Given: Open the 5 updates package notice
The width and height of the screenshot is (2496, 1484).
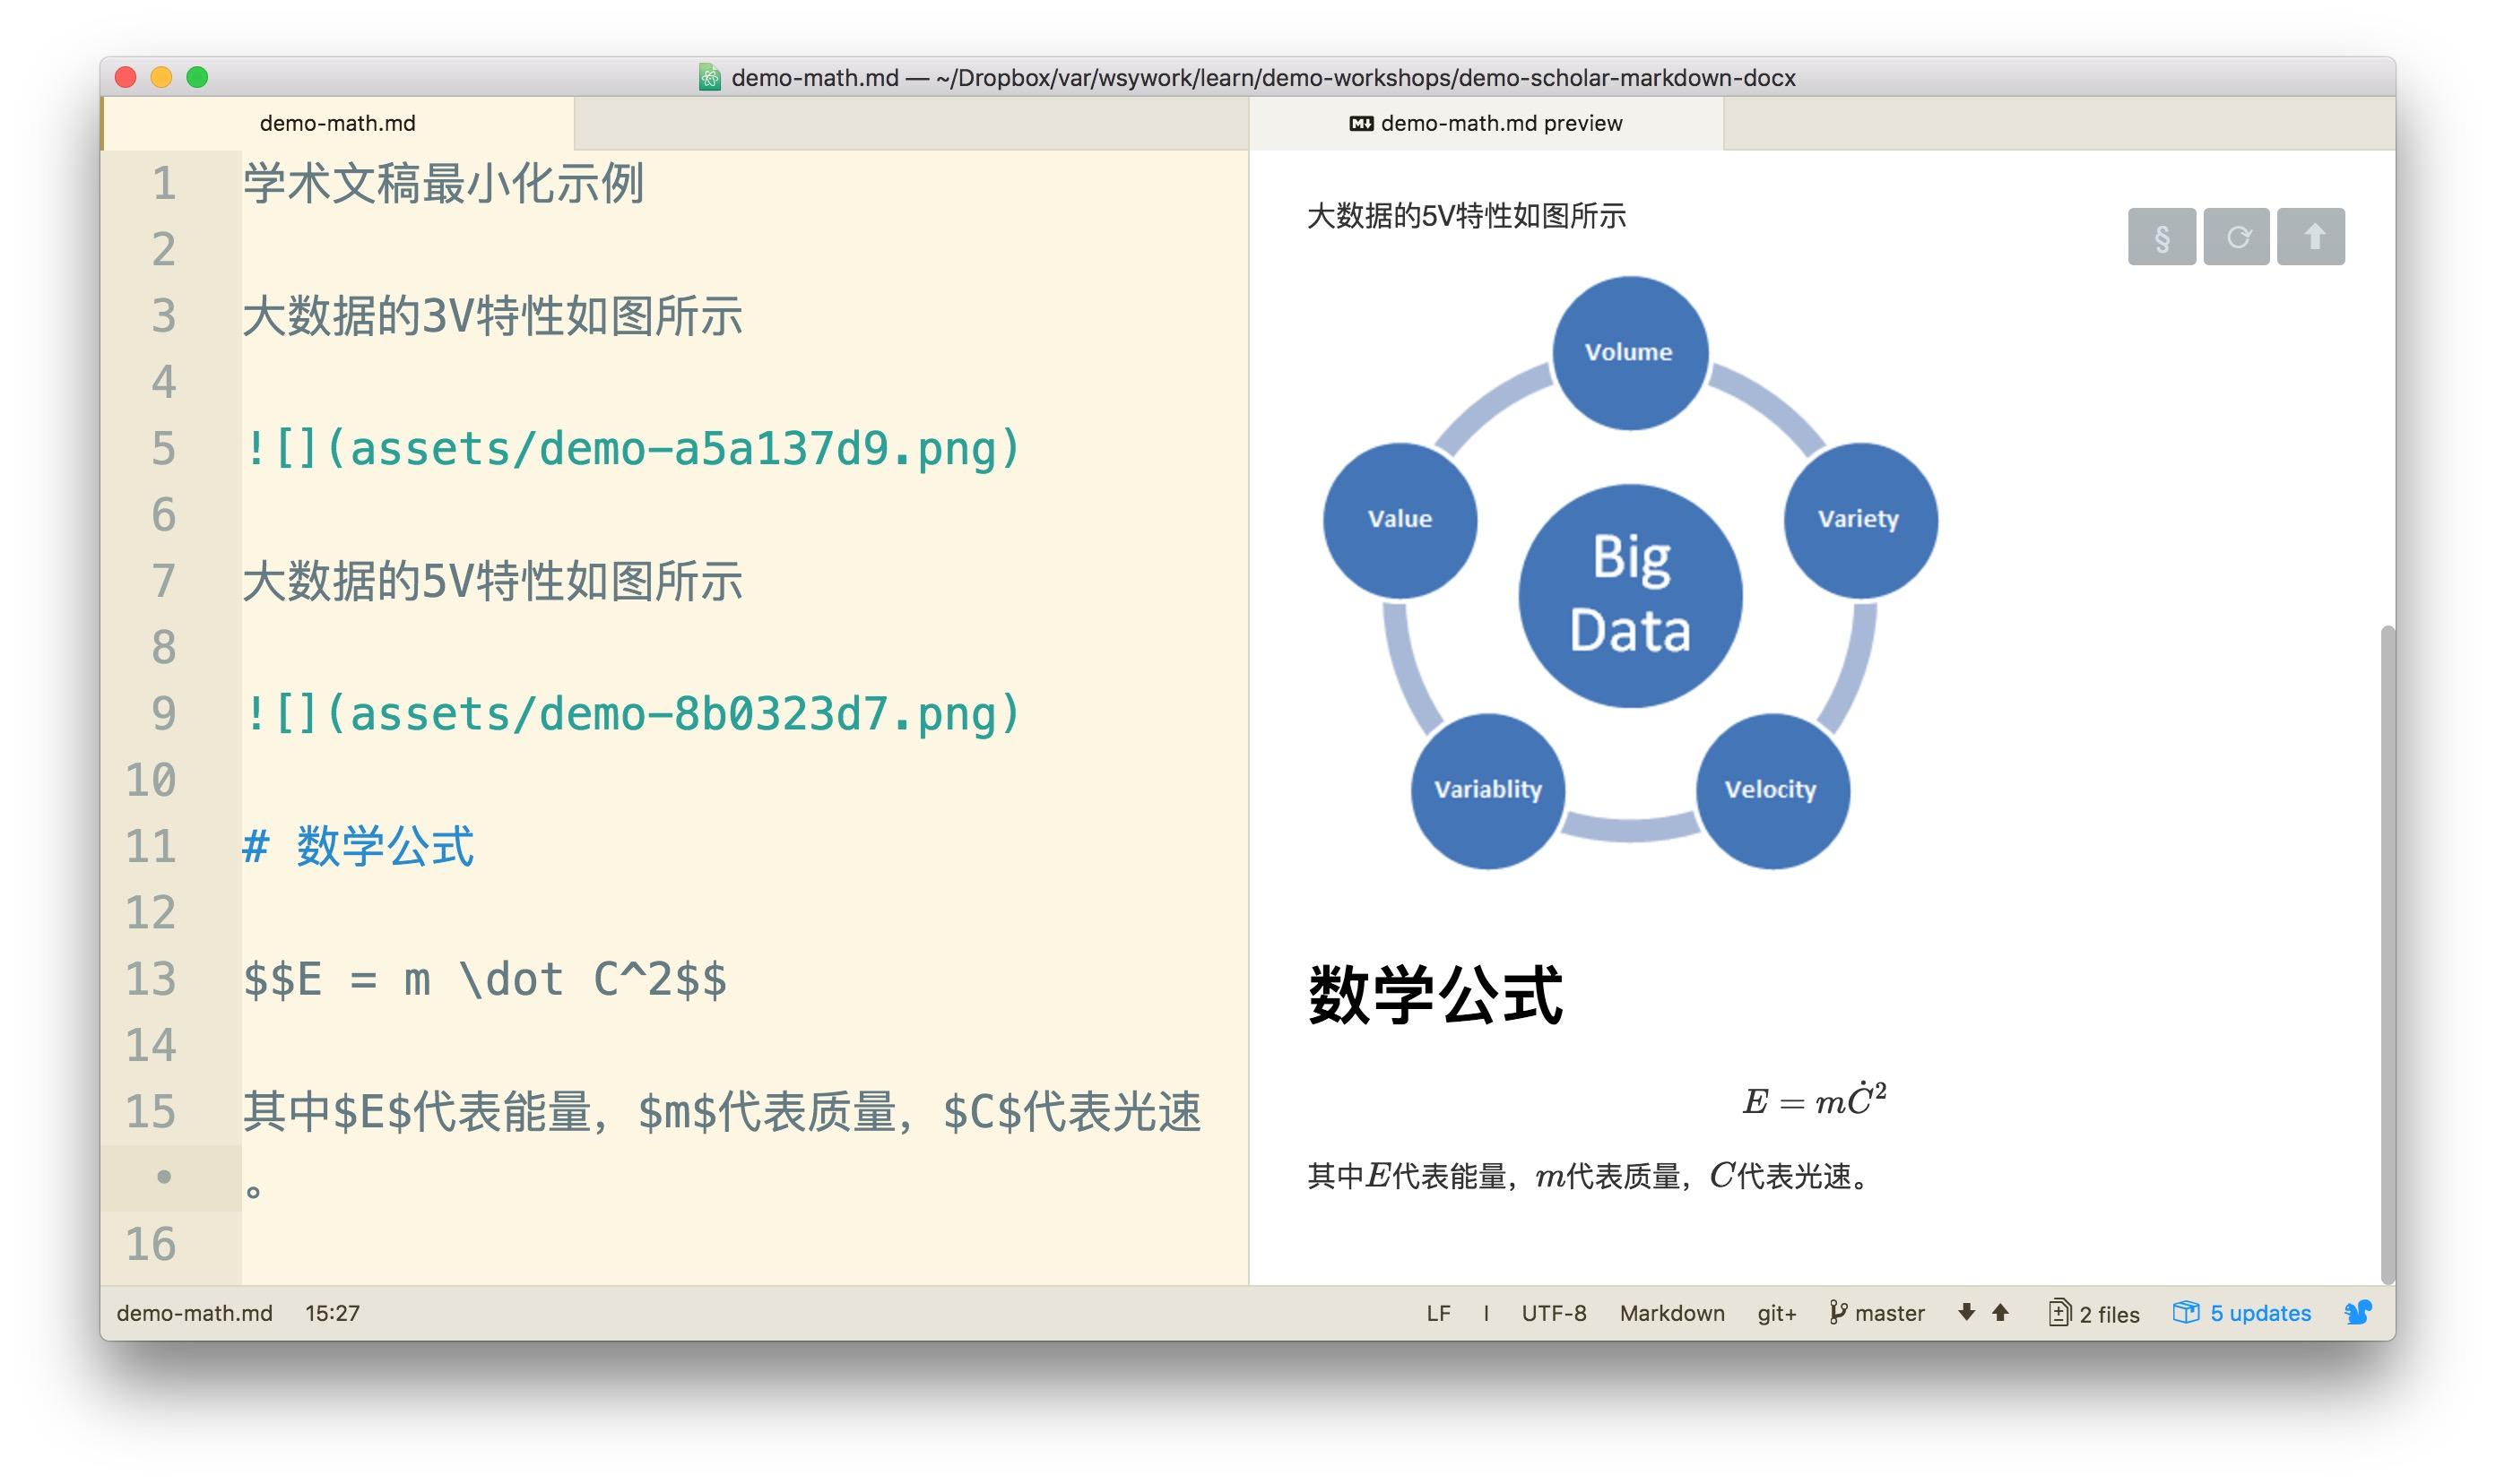Looking at the screenshot, I should coord(2242,1313).
